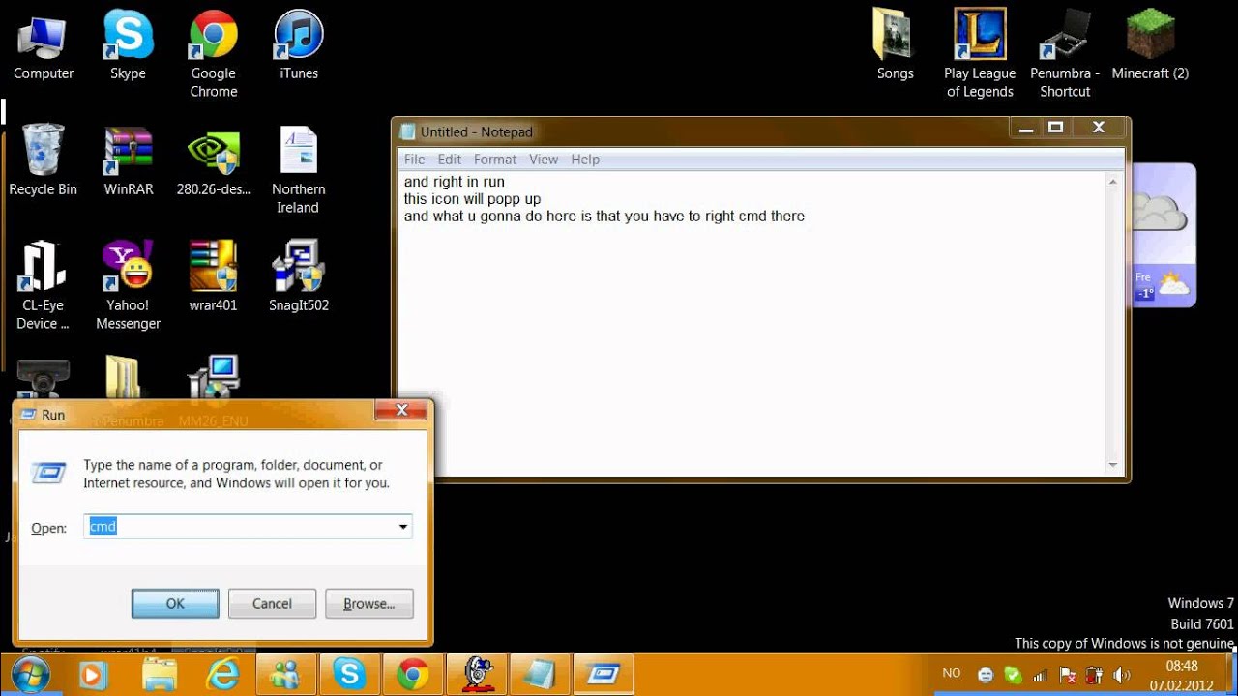Click Cancel in the Run dialog

(272, 603)
